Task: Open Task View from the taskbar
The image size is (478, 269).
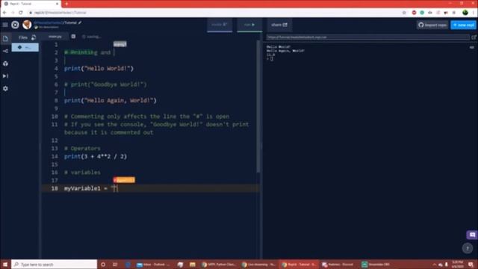Action: pyautogui.click(x=115, y=264)
